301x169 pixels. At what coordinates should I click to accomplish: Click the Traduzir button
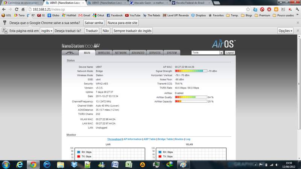coord(92,31)
